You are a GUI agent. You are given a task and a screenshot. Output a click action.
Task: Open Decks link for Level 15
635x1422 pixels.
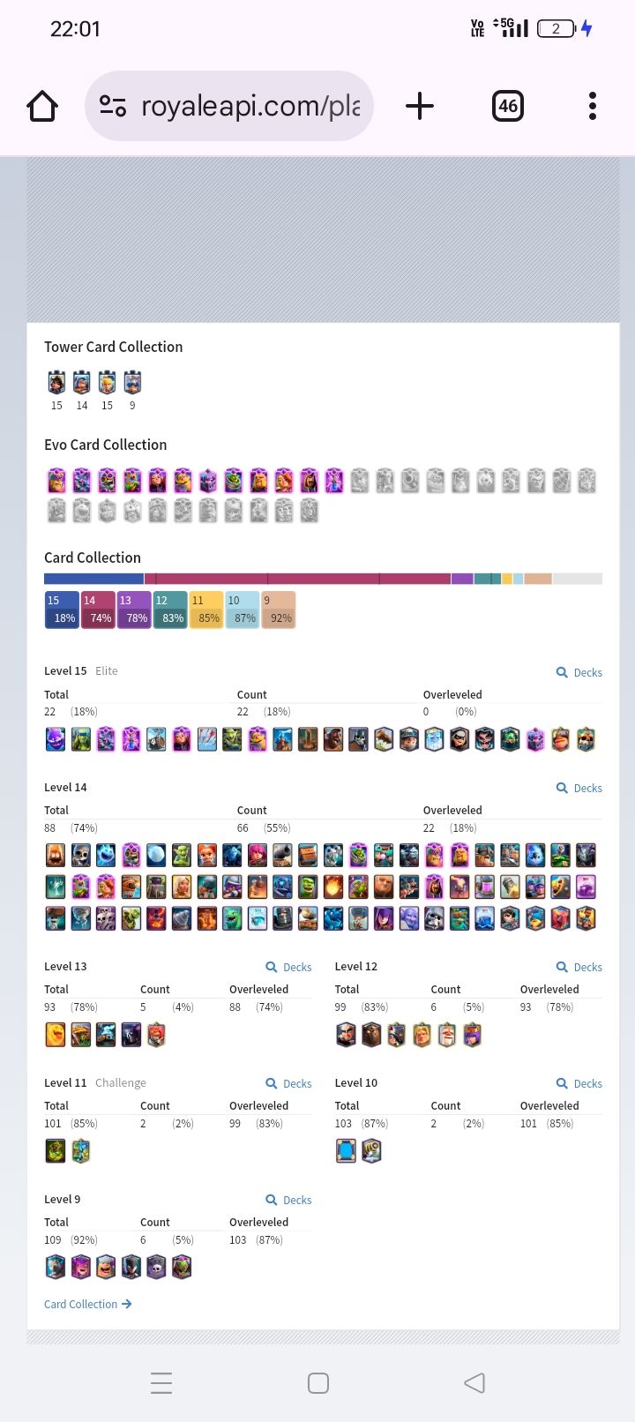click(579, 672)
